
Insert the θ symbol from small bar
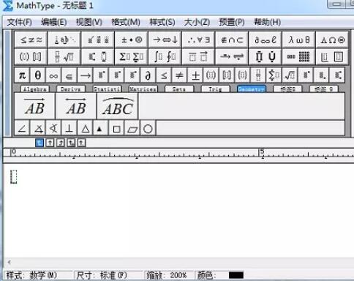pyautogui.click(x=38, y=75)
